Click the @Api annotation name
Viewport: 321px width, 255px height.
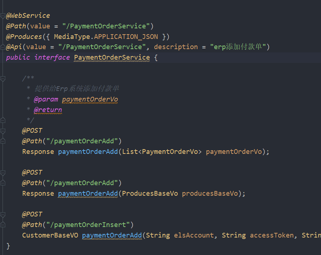click(14, 47)
